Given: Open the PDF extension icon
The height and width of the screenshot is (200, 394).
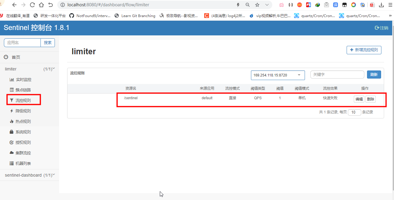Looking at the screenshot, I should click(372, 5).
